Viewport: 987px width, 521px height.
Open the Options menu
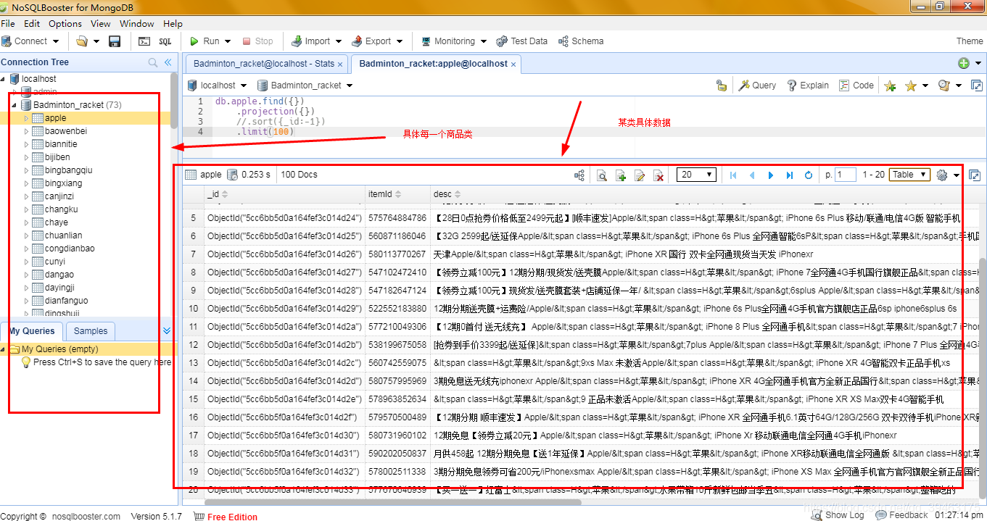65,23
